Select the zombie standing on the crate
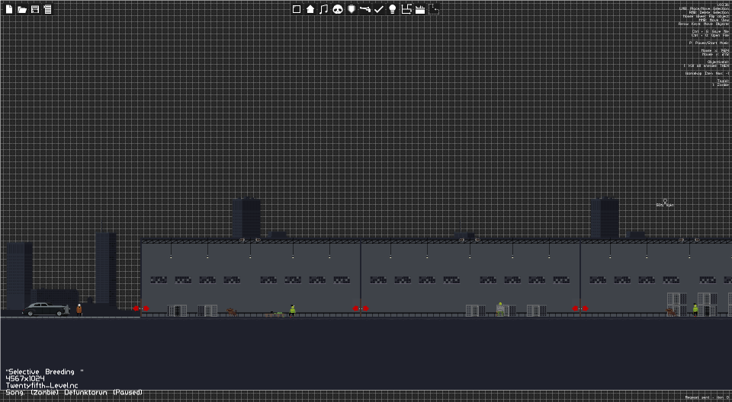Image resolution: width=732 pixels, height=402 pixels. (x=500, y=308)
